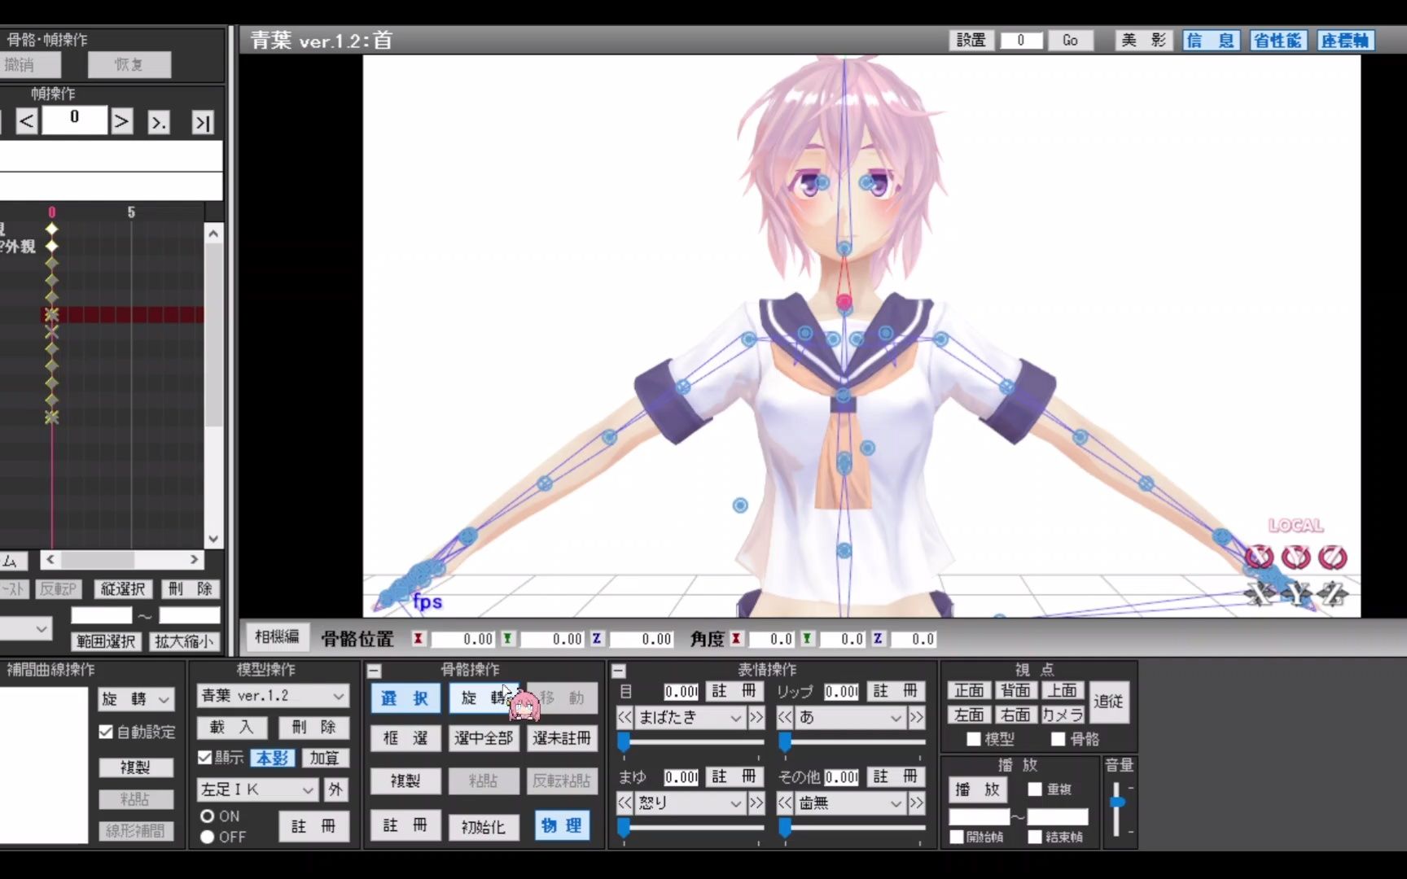Go to the previous frame with the < arrow

pos(27,122)
